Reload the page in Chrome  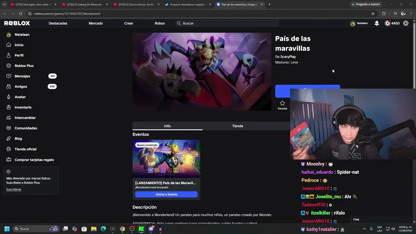tap(20, 14)
